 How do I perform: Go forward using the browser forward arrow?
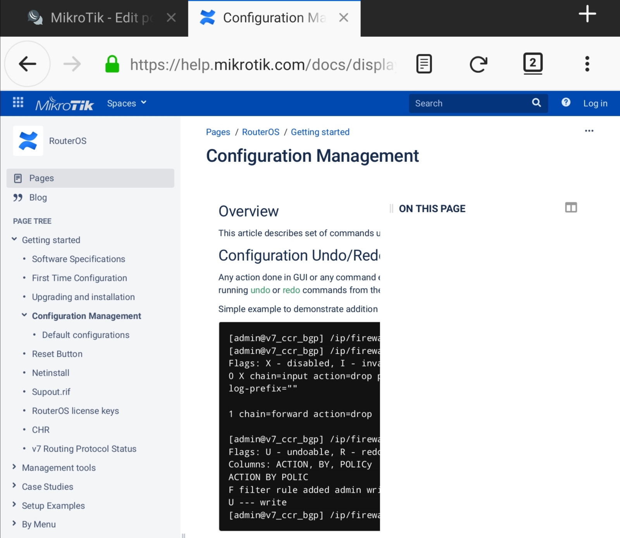tap(72, 64)
